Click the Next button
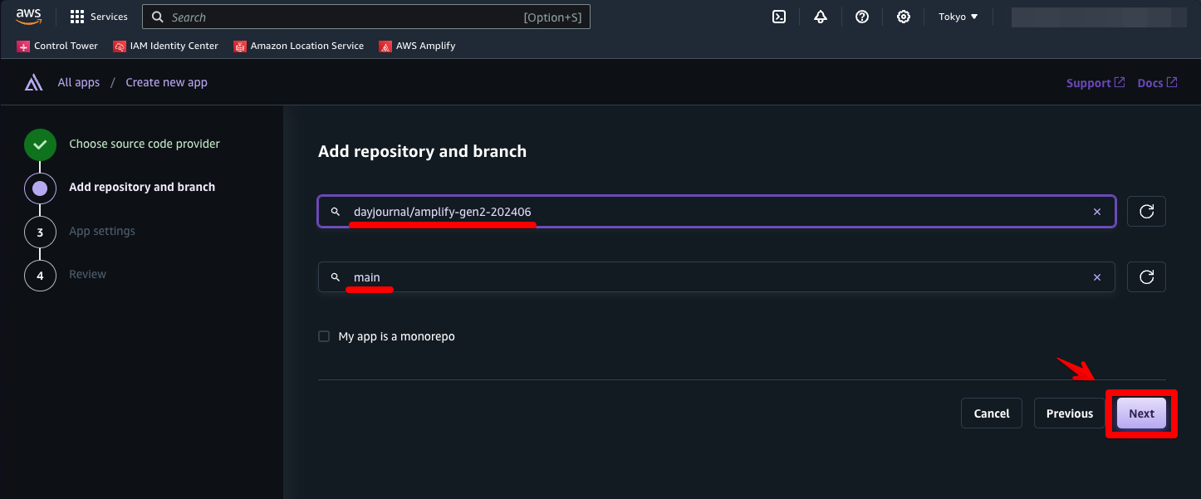The image size is (1201, 499). point(1141,413)
